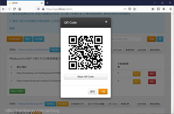This screenshot has width=174, height=114.
Task: Click the 匯出 export button
Action: (28, 39)
